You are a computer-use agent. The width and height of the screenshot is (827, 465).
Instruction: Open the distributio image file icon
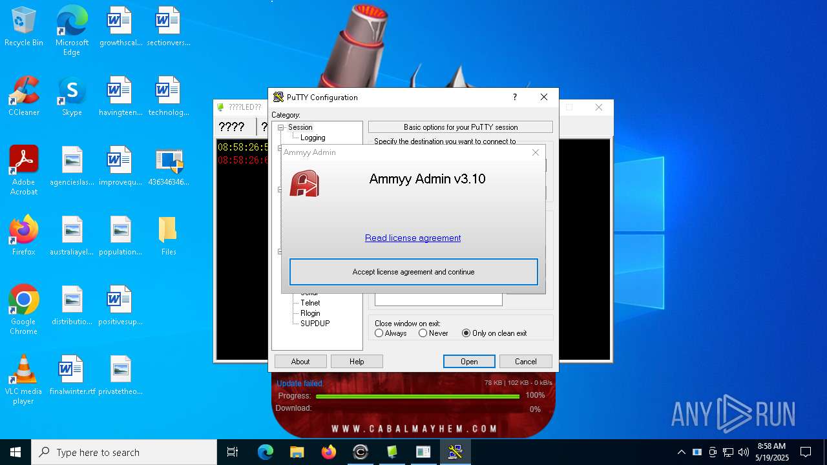[72, 306]
